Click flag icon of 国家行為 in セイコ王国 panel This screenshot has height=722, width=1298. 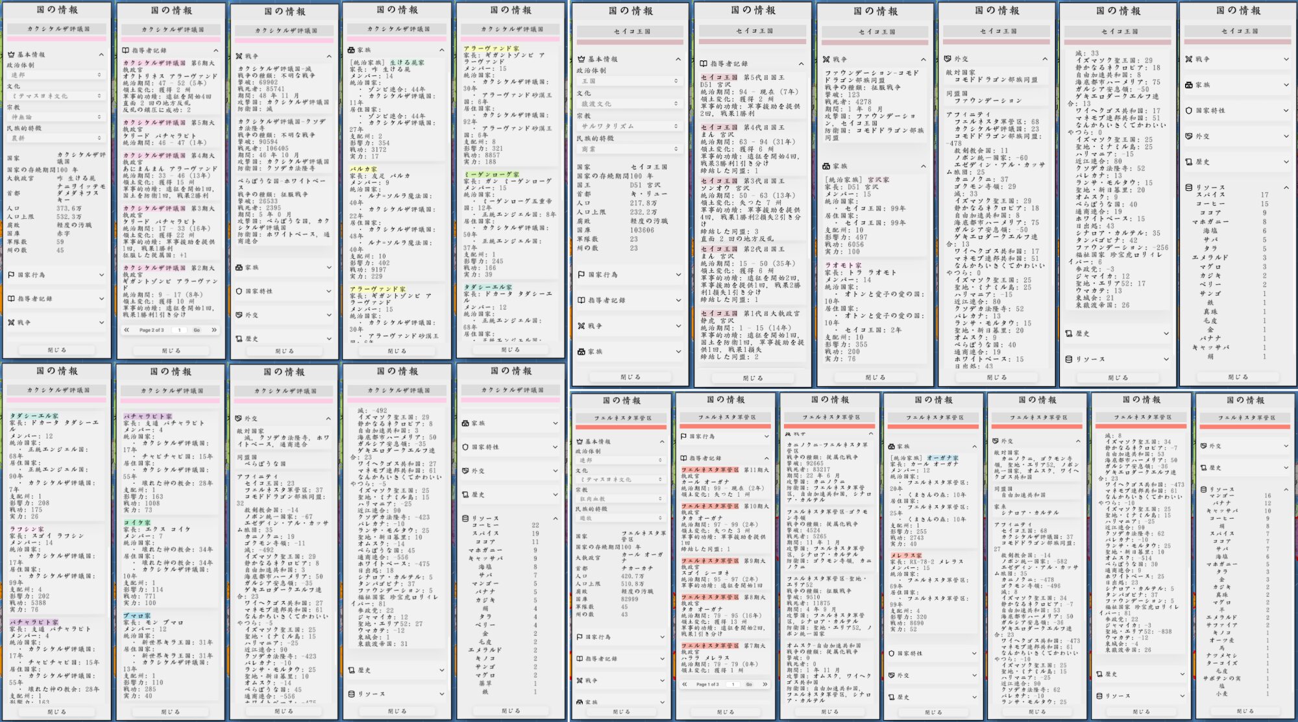[x=582, y=275]
